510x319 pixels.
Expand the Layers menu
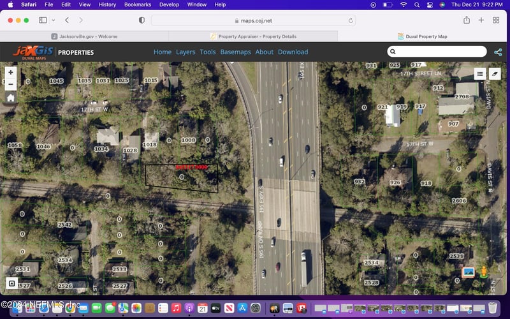pos(186,52)
